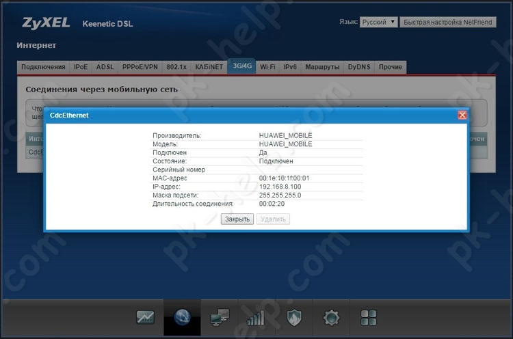513x339 pixels.
Task: Click the Интернет page heading
Action: pos(36,45)
